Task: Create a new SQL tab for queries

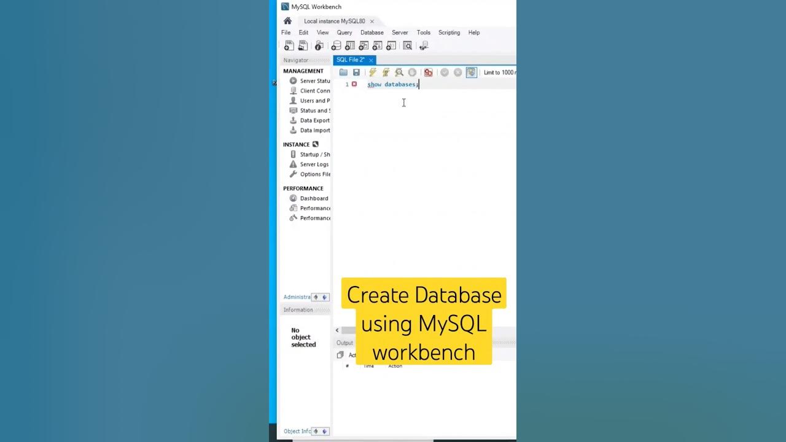Action: pyautogui.click(x=289, y=46)
